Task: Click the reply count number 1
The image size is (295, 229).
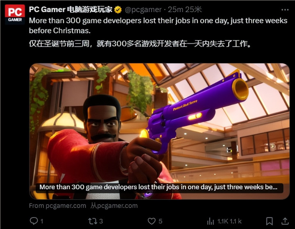Action: tap(42, 221)
